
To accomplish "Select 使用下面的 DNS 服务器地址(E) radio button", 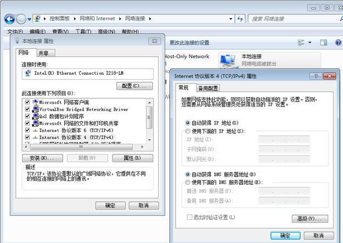I will (x=188, y=182).
